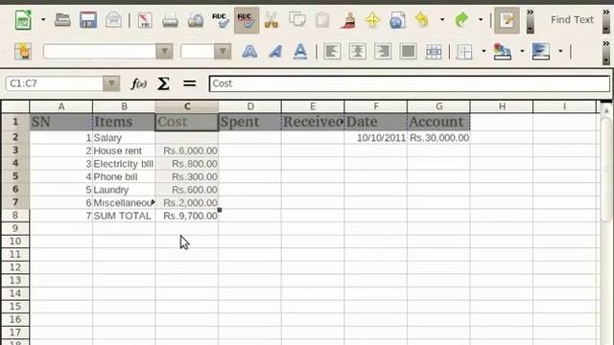Toggle Align Right

382,51
